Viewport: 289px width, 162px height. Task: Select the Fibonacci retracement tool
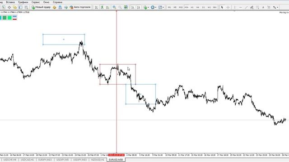257,7
